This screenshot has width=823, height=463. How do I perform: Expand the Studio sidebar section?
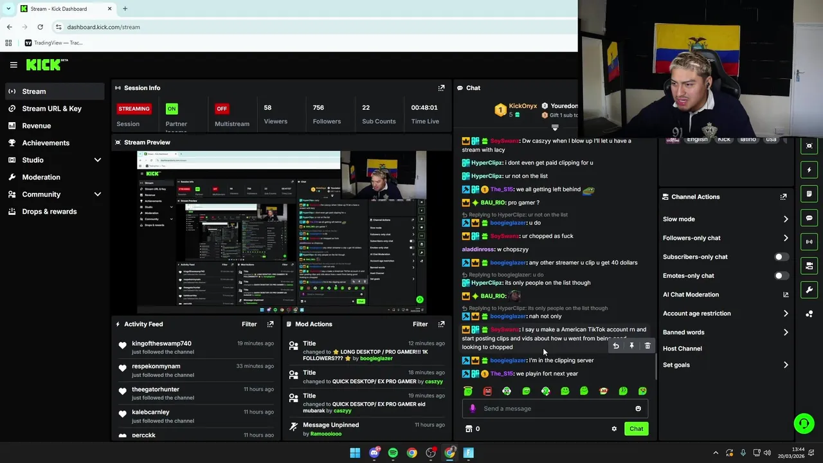tap(98, 160)
